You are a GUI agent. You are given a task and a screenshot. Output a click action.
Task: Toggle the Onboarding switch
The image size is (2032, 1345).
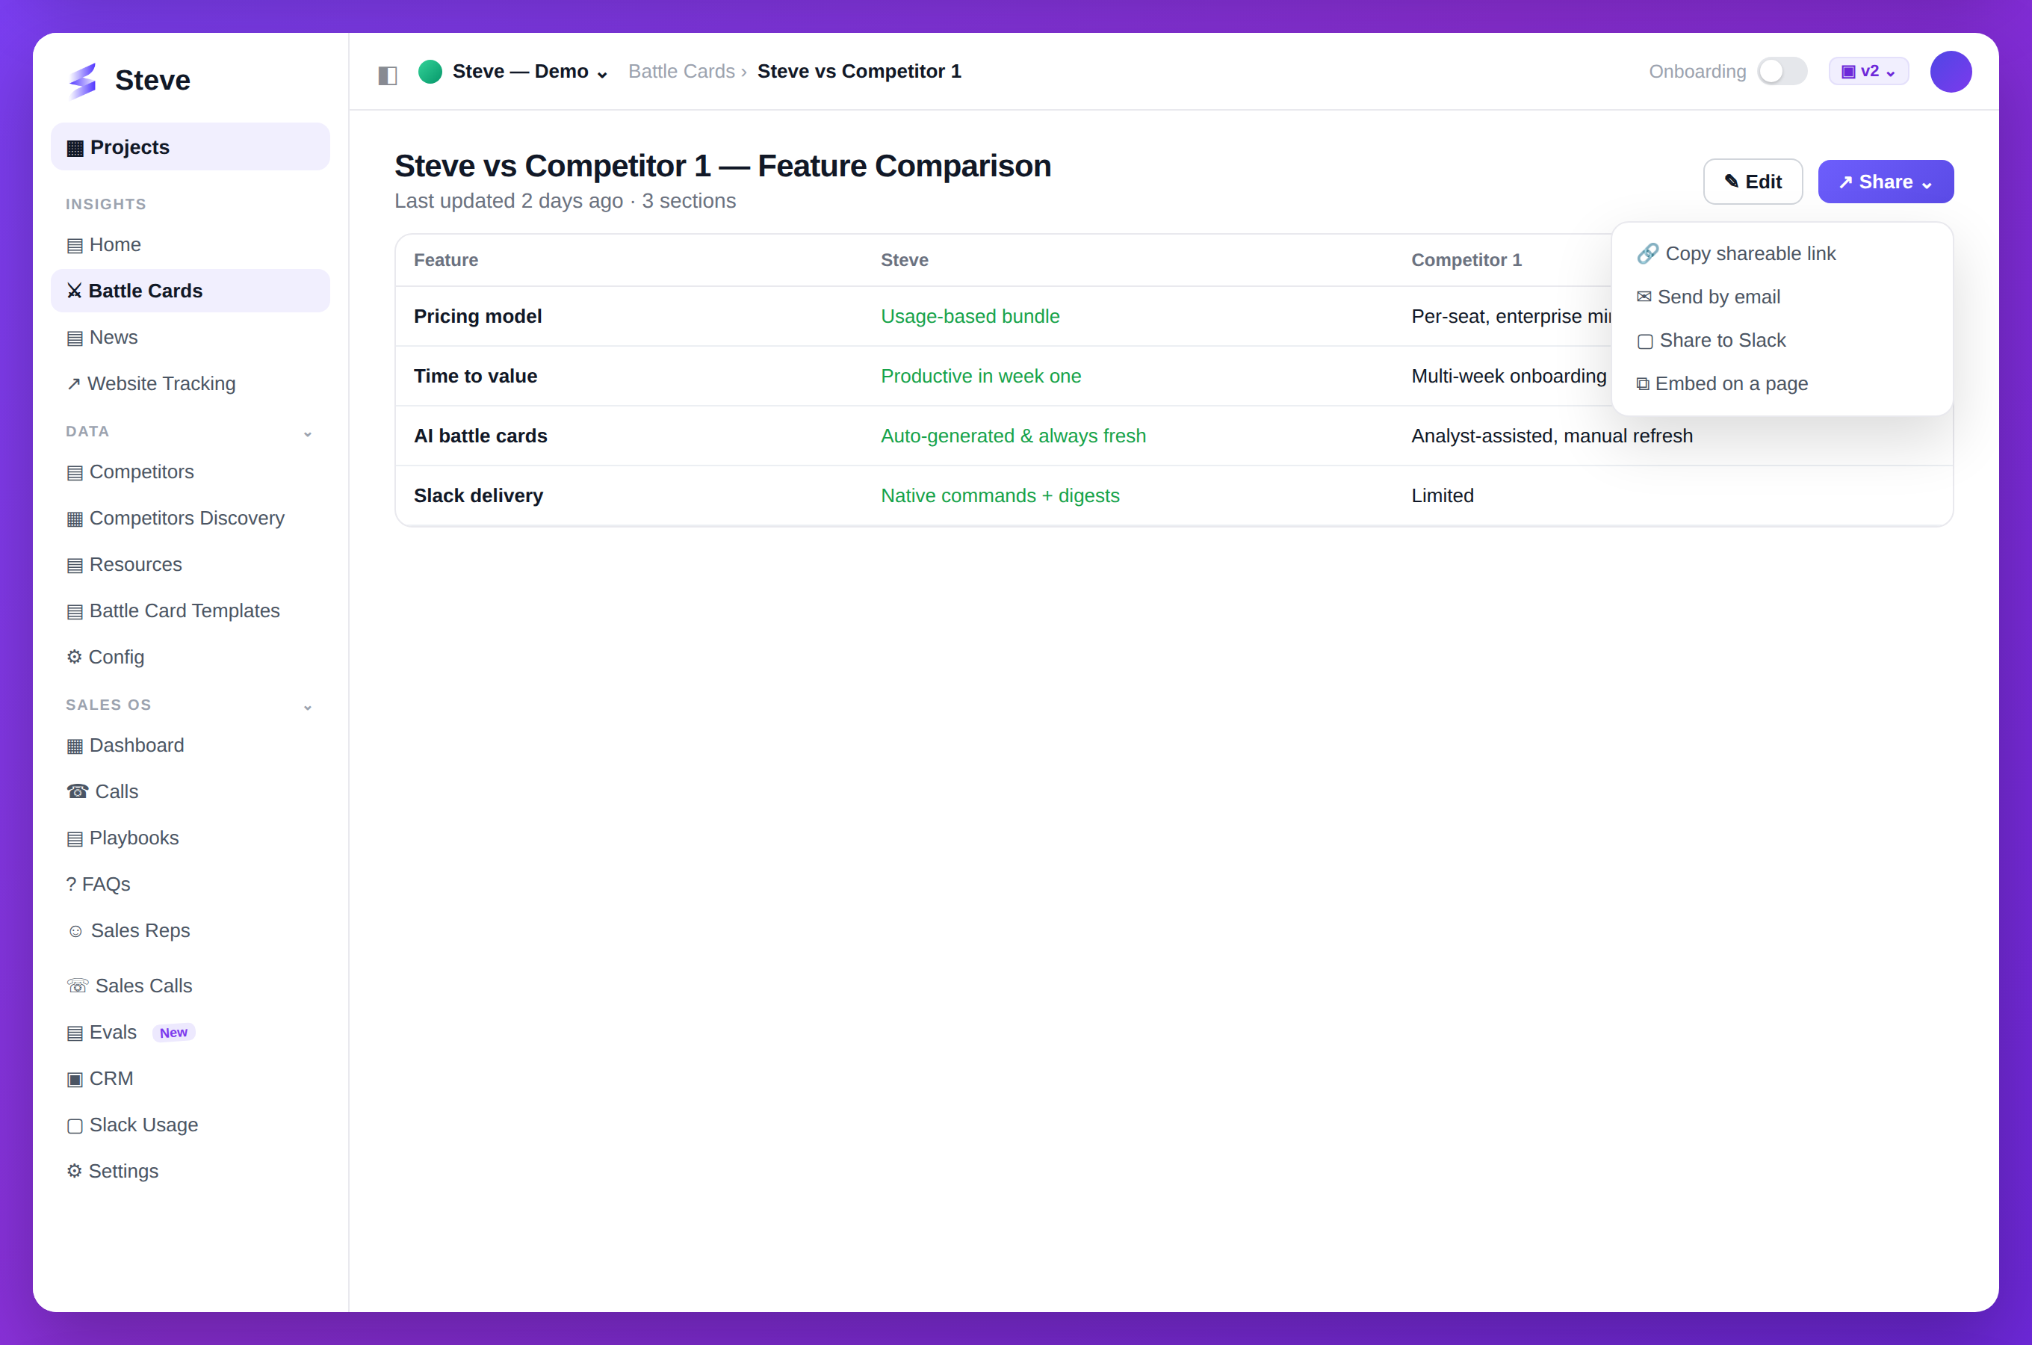point(1782,71)
